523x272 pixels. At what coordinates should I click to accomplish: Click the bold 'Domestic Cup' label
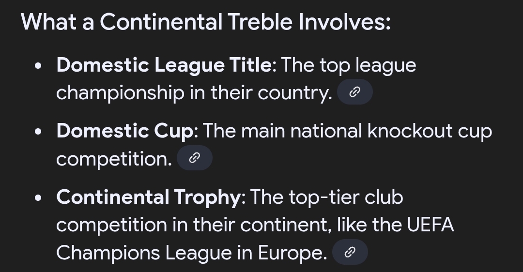click(x=125, y=131)
